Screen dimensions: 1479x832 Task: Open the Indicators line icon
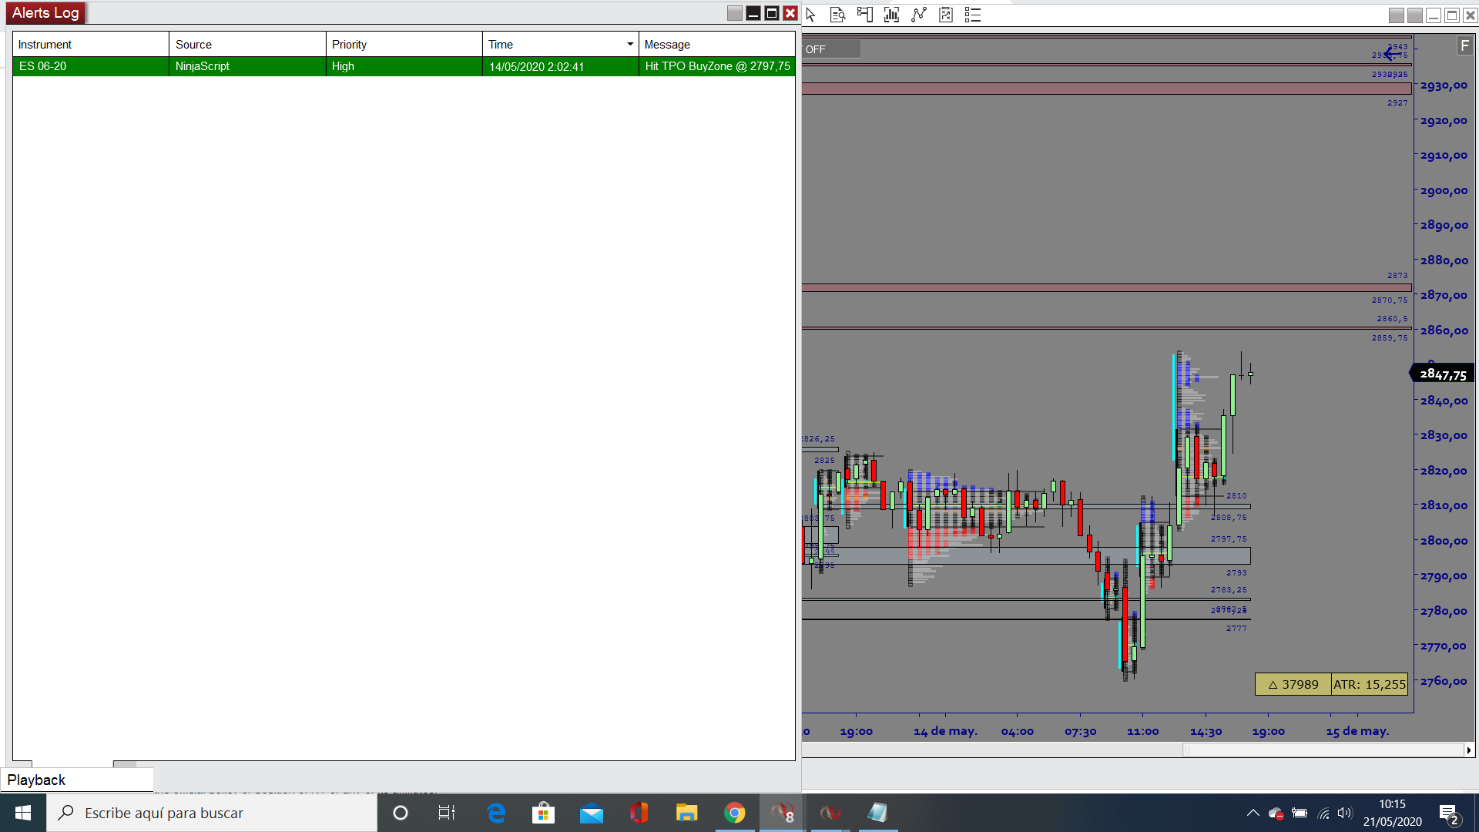pyautogui.click(x=918, y=15)
